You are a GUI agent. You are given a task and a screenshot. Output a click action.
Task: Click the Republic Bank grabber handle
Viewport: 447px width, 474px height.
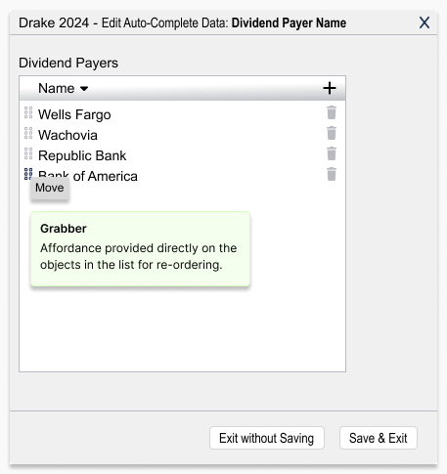click(x=28, y=153)
